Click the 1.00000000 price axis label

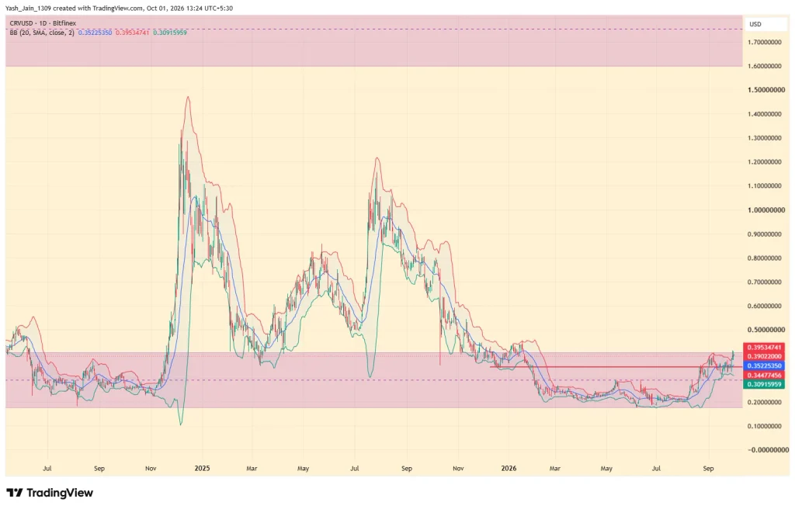pyautogui.click(x=766, y=210)
